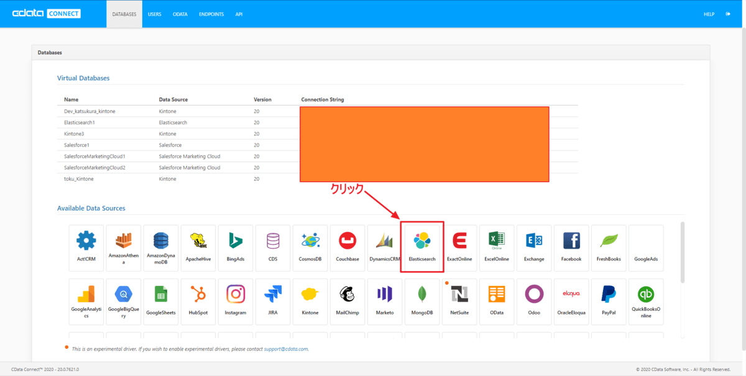This screenshot has height=376, width=746.
Task: Open the USERS tab
Action: click(x=155, y=14)
